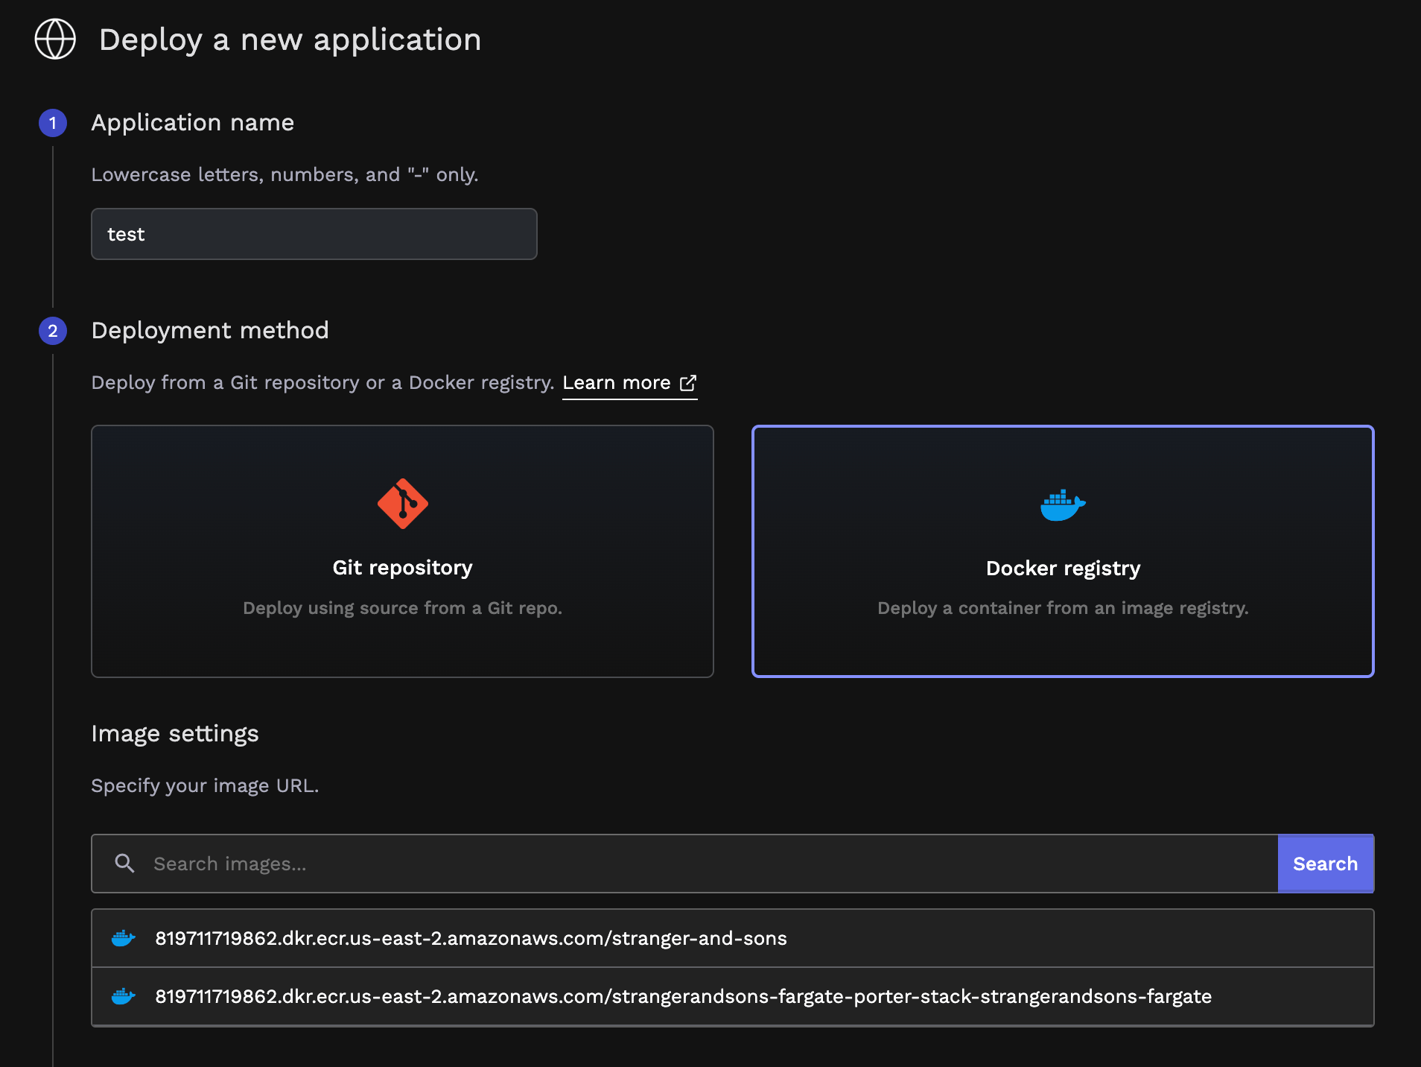This screenshot has width=1421, height=1067.
Task: Click the Git repository card title text
Action: 402,568
